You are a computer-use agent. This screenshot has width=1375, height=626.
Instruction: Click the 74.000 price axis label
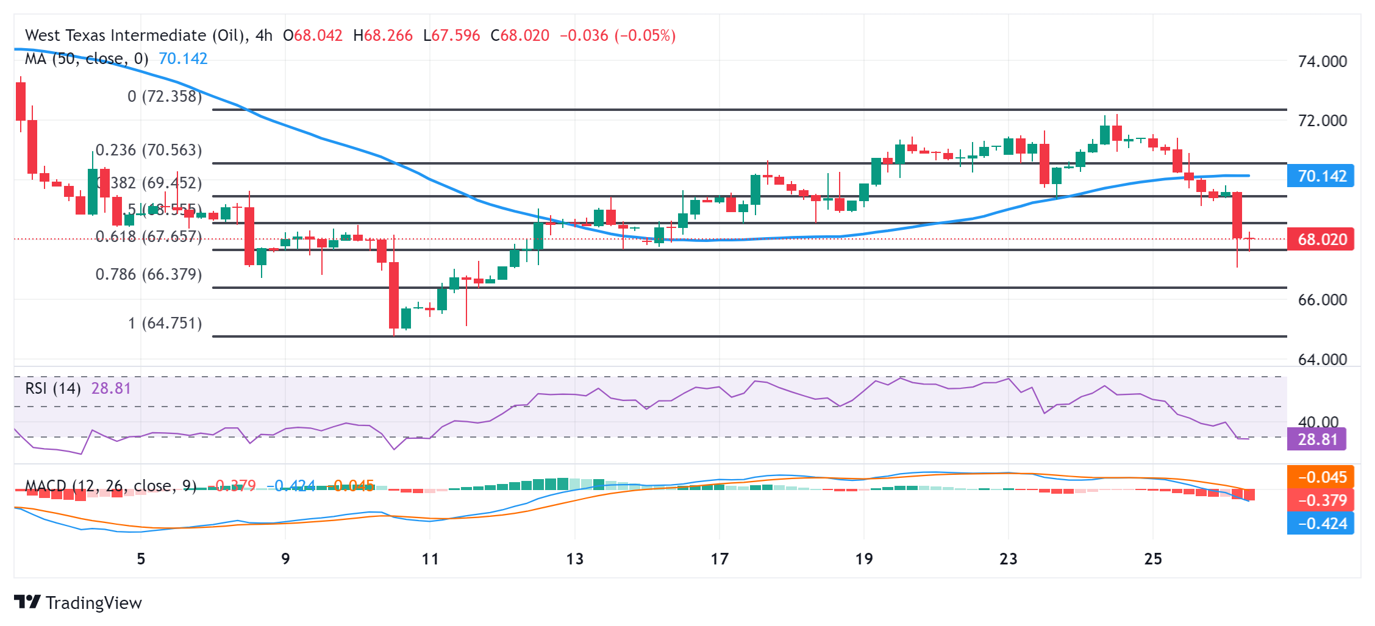coord(1322,62)
